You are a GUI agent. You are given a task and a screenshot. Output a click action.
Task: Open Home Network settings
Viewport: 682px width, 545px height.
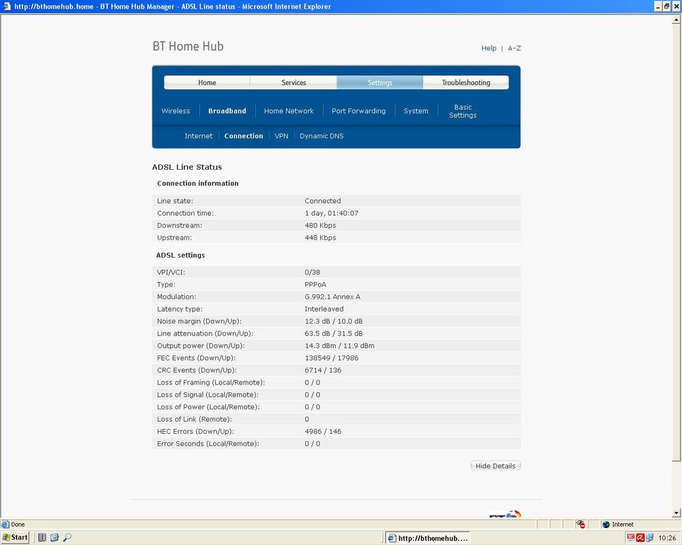[x=289, y=111]
